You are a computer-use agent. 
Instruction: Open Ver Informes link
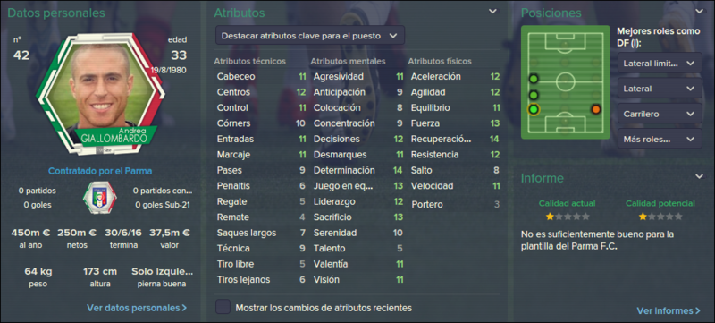(x=669, y=311)
